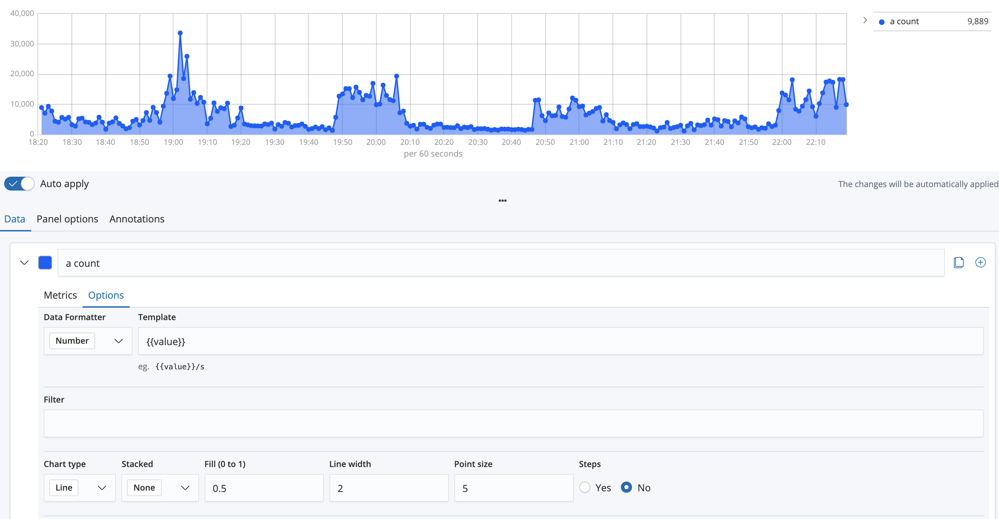This screenshot has width=999, height=519.
Task: Open the Annotations tab
Action: click(137, 219)
